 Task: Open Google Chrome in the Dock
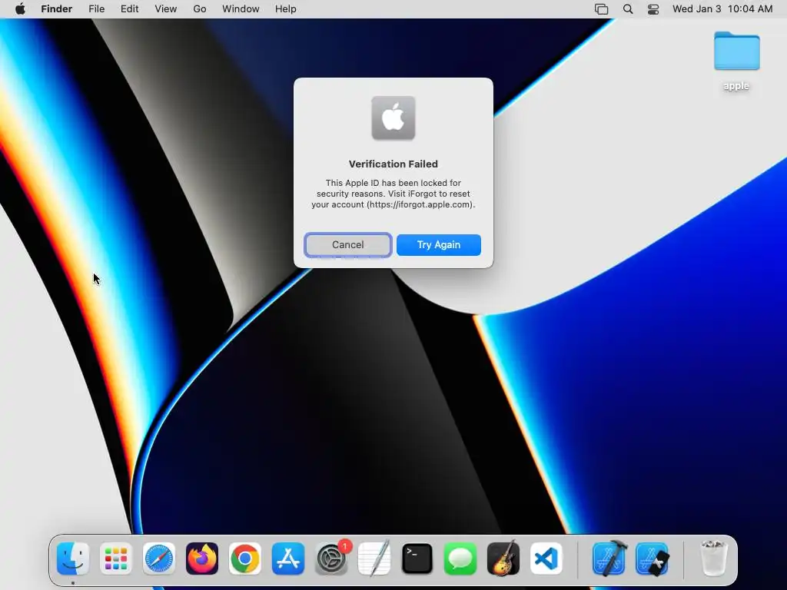[x=245, y=559]
